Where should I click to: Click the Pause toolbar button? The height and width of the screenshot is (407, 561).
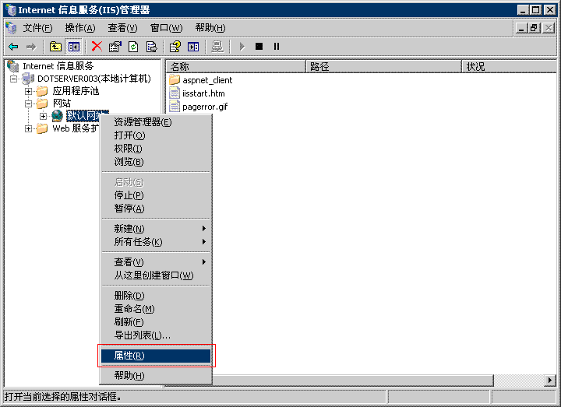[x=276, y=47]
